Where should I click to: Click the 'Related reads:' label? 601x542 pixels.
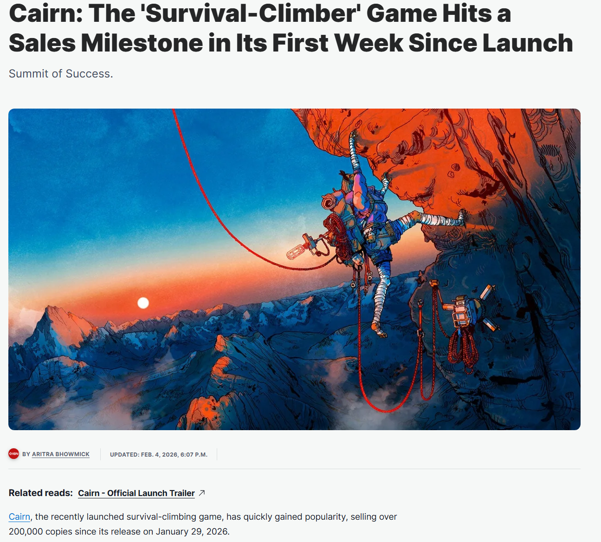[x=41, y=493]
